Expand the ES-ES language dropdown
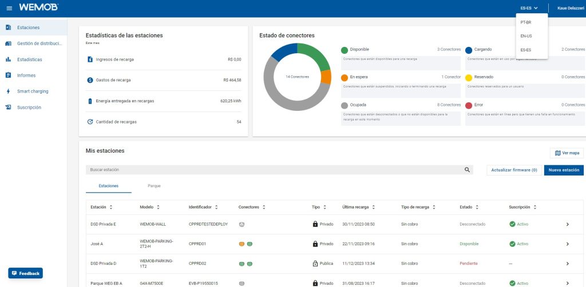 pyautogui.click(x=529, y=8)
